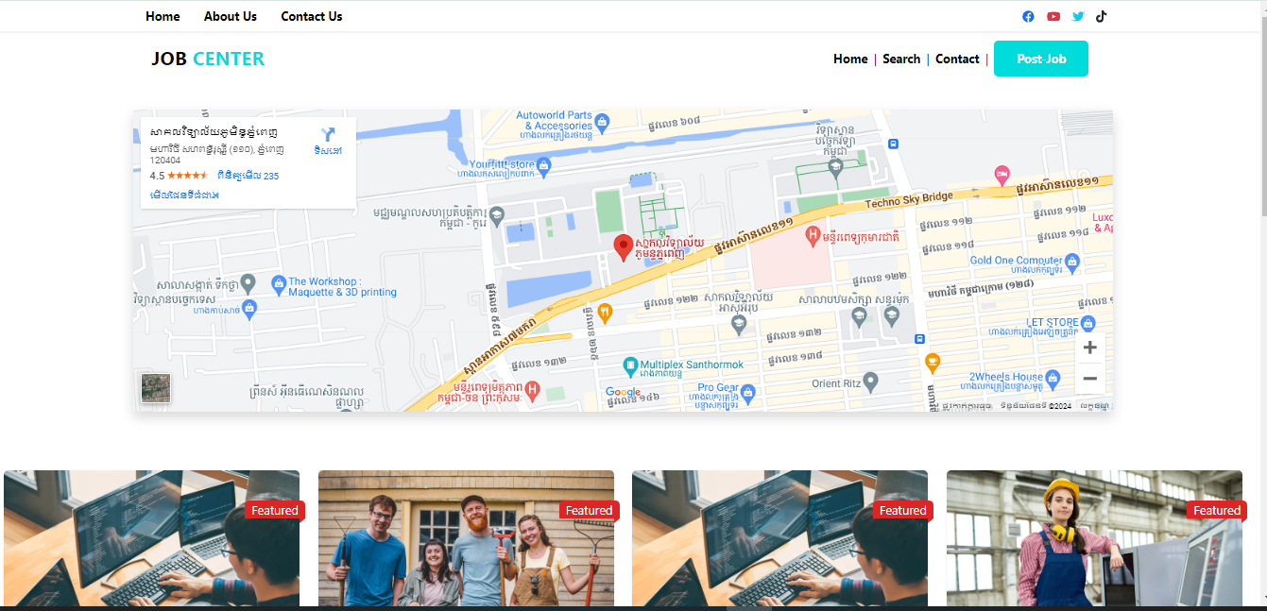The height and width of the screenshot is (611, 1267).
Task: Click the JOB CENTER logo
Action: [208, 59]
